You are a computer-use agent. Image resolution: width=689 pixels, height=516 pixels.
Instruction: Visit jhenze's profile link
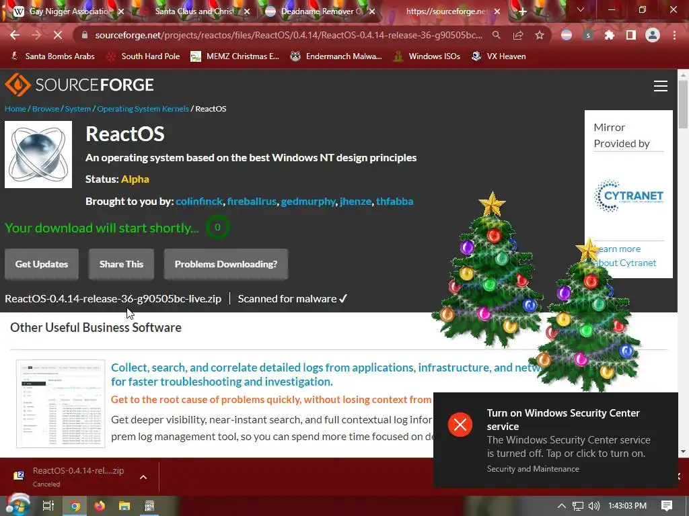[355, 202]
